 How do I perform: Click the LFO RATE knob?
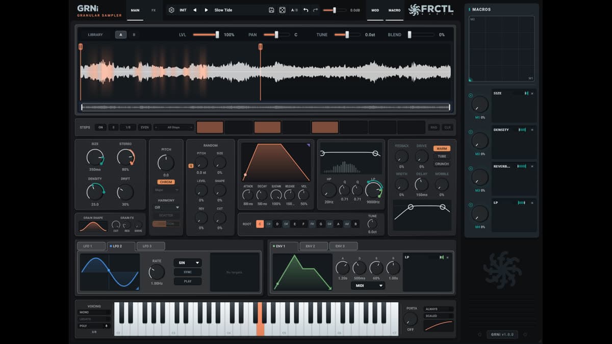157,272
